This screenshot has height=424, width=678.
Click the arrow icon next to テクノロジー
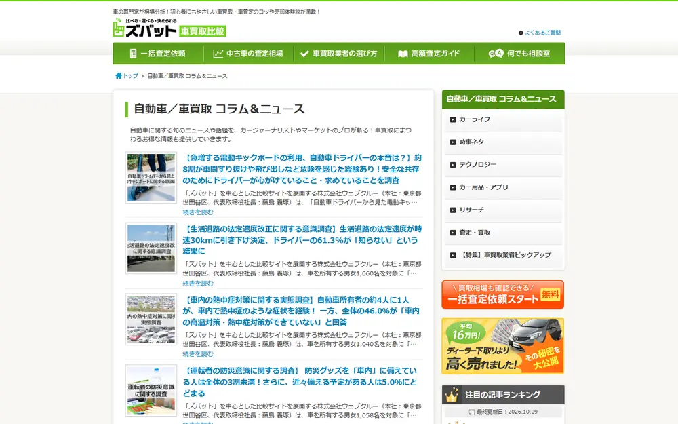pos(453,165)
